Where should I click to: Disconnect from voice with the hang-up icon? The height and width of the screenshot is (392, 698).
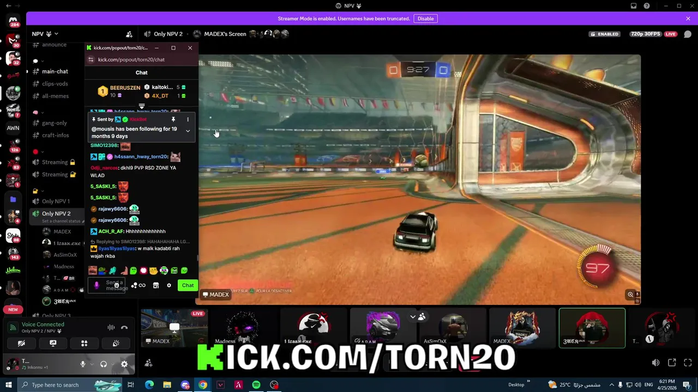coord(124,327)
